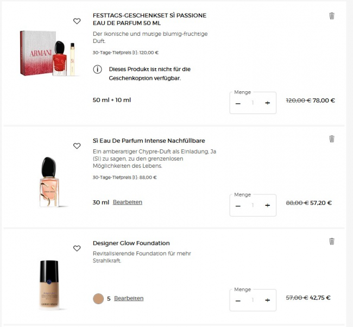Add one more Designer Glow Foundation

pos(267,300)
